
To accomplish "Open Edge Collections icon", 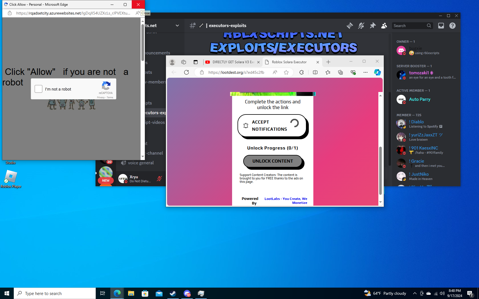I will (x=340, y=72).
